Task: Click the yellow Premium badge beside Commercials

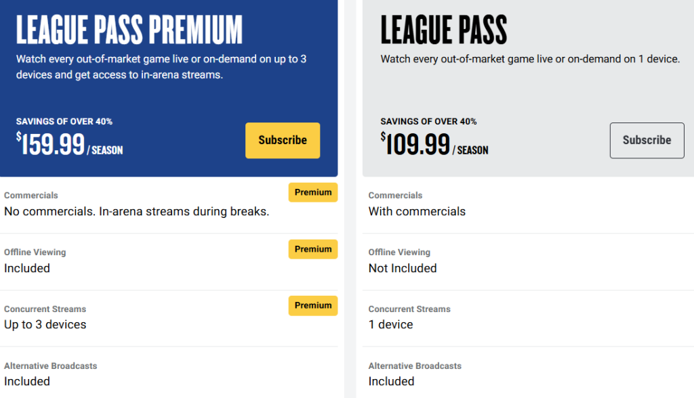Action: coord(312,192)
